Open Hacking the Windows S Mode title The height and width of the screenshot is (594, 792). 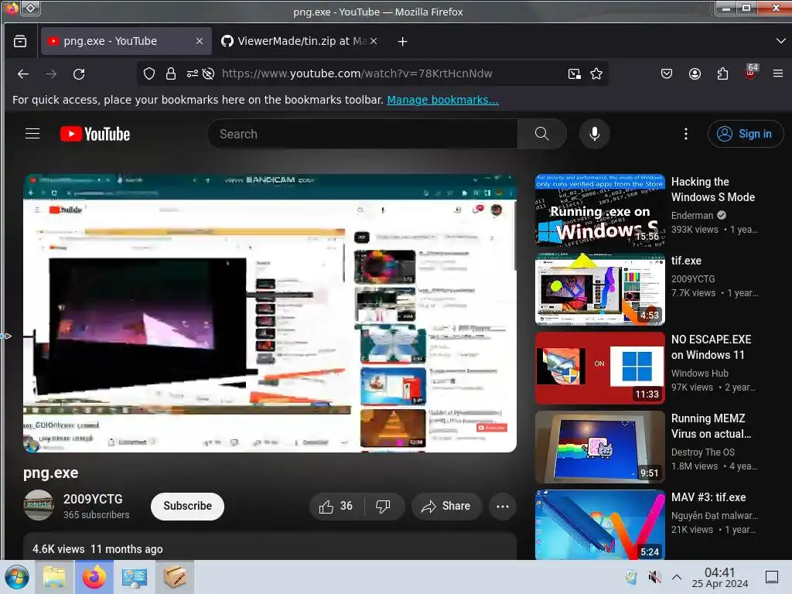pos(712,189)
